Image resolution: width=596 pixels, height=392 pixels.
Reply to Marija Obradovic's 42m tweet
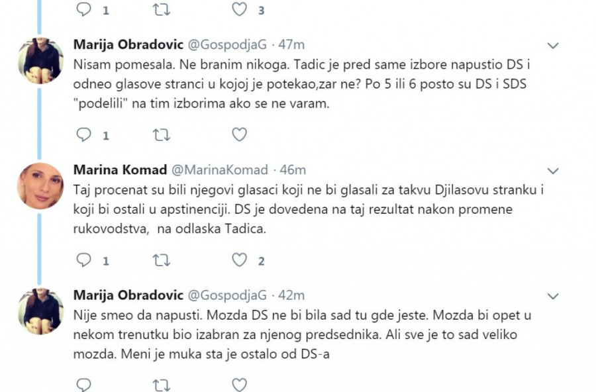(83, 384)
